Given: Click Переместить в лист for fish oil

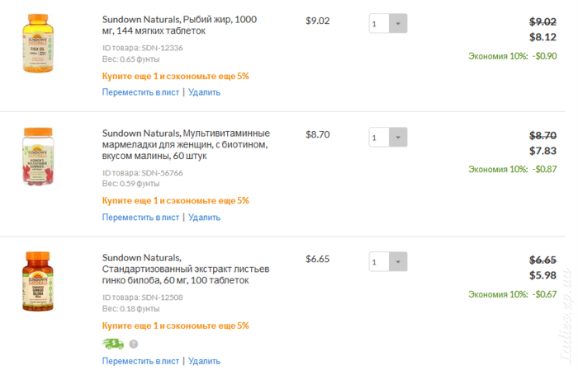Looking at the screenshot, I should tap(140, 92).
